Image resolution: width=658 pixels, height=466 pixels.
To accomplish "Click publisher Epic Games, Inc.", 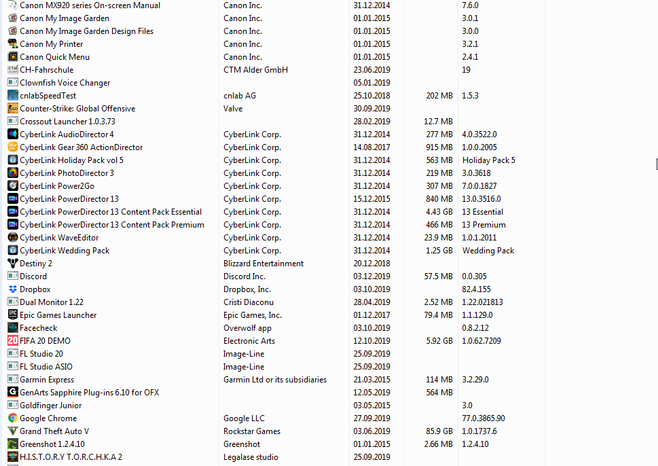I will (x=253, y=315).
